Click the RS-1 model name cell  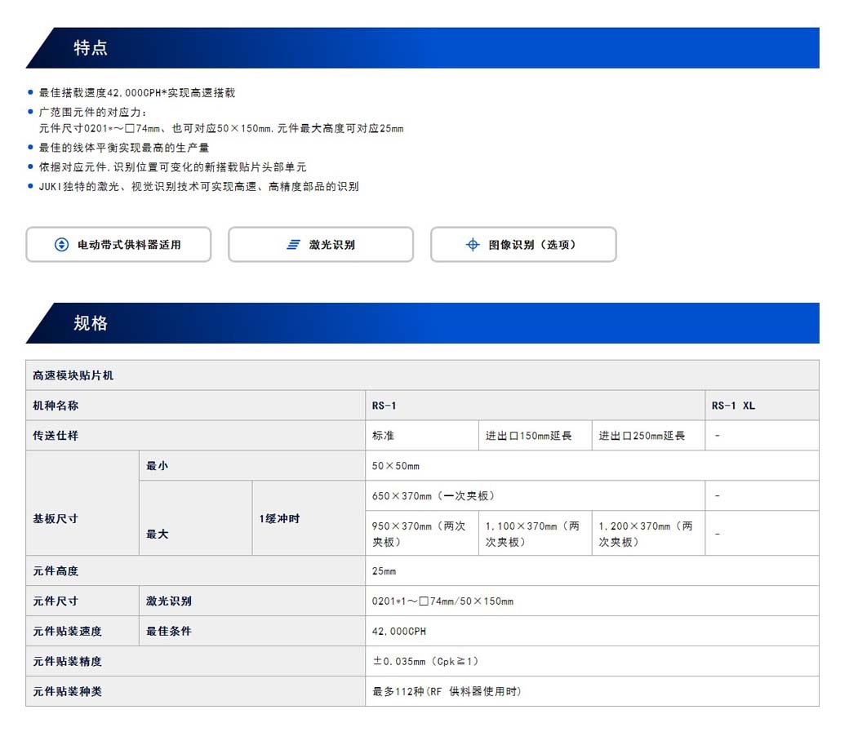click(535, 406)
